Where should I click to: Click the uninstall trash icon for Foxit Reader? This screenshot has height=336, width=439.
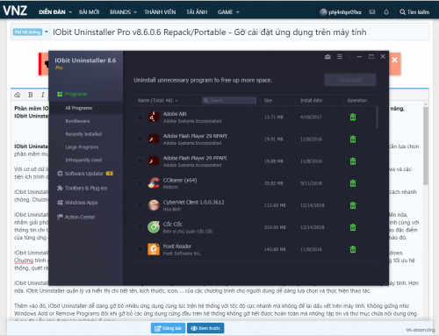(353, 249)
